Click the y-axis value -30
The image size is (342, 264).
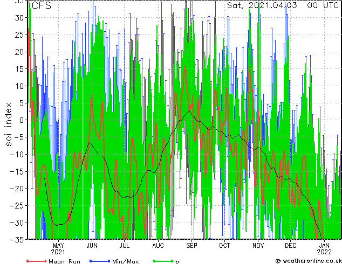point(17,223)
